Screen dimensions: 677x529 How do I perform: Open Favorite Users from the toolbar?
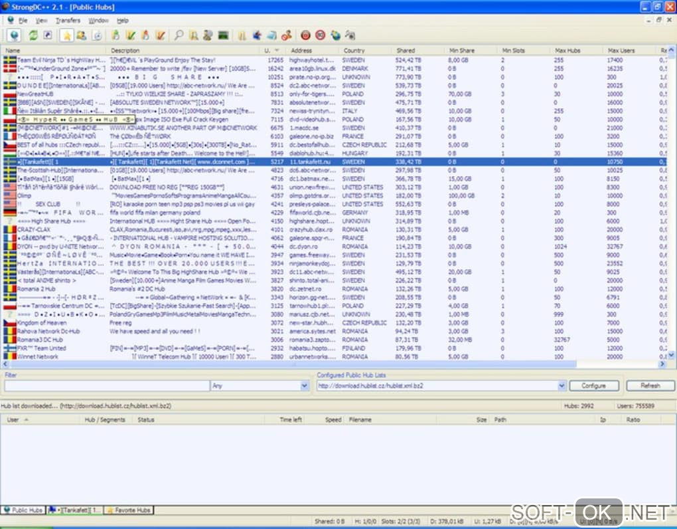82,35
